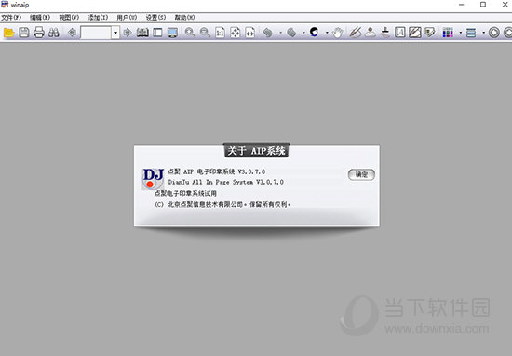Click the 确定 button in About dialog
Image resolution: width=512 pixels, height=356 pixels.
(361, 174)
